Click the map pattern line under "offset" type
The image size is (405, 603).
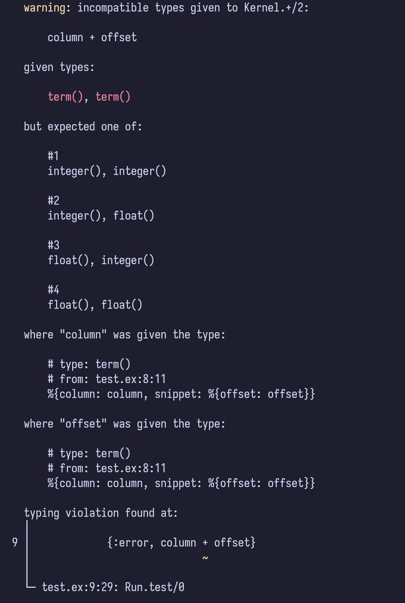pyautogui.click(x=181, y=483)
